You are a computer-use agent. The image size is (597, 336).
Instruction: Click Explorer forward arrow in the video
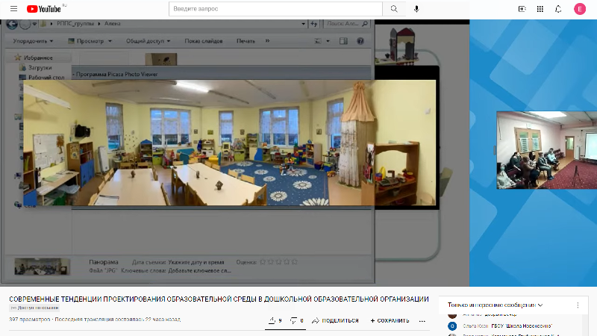coord(25,24)
